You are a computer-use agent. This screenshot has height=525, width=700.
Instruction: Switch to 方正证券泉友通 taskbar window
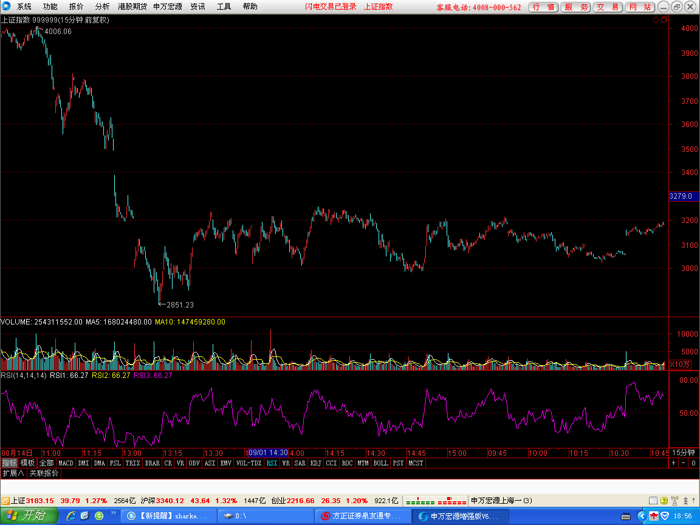point(363,516)
